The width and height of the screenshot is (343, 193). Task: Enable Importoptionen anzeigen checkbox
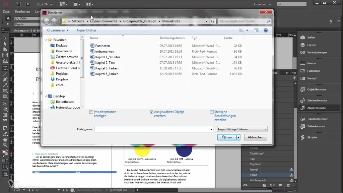point(91,112)
